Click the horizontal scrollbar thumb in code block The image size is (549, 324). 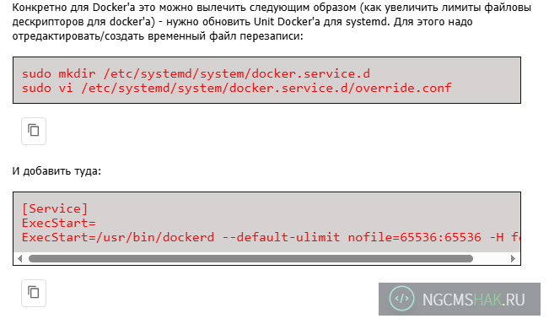(x=250, y=259)
